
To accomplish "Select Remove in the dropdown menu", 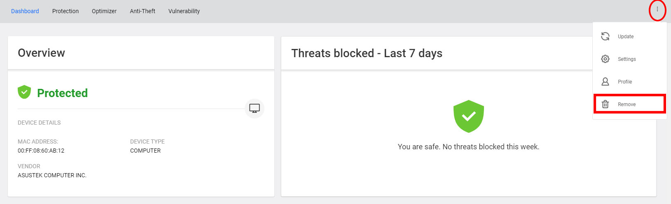I will 629,104.
